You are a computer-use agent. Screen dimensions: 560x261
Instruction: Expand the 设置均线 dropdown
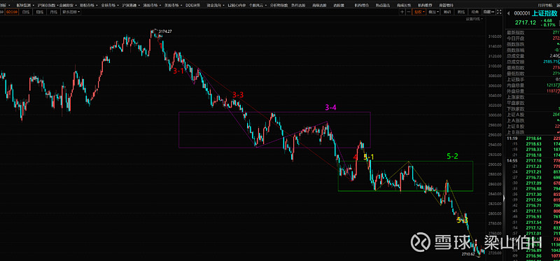point(475,19)
